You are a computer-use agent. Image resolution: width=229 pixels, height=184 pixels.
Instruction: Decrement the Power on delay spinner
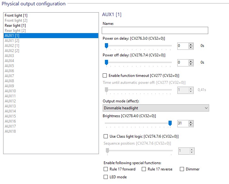[x=191, y=48]
